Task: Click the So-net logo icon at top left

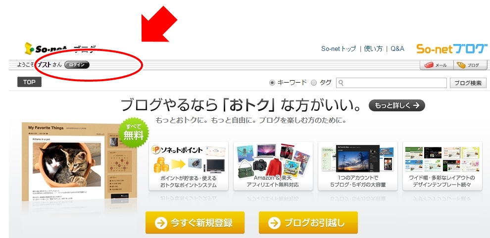Action: click(x=29, y=48)
